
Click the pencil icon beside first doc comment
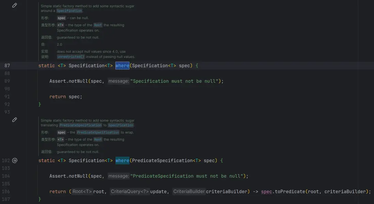click(x=15, y=5)
